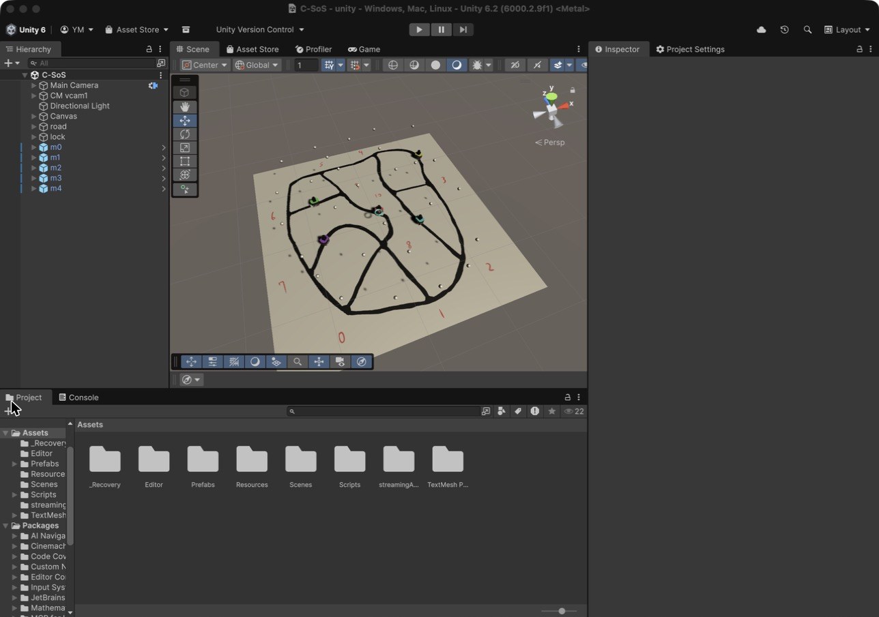879x617 pixels.
Task: Switch to the Game tab
Action: click(x=364, y=49)
